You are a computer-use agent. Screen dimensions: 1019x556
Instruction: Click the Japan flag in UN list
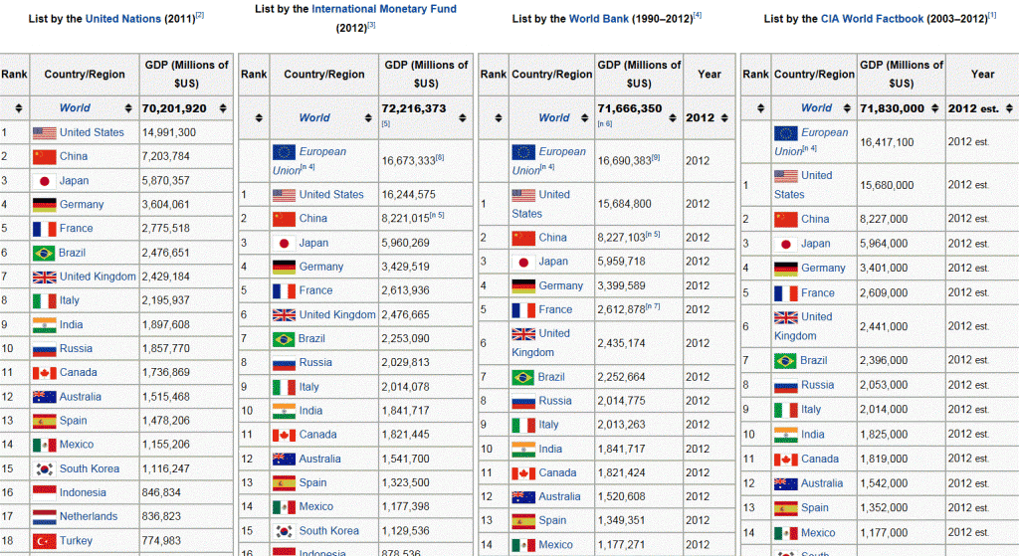coord(44,181)
